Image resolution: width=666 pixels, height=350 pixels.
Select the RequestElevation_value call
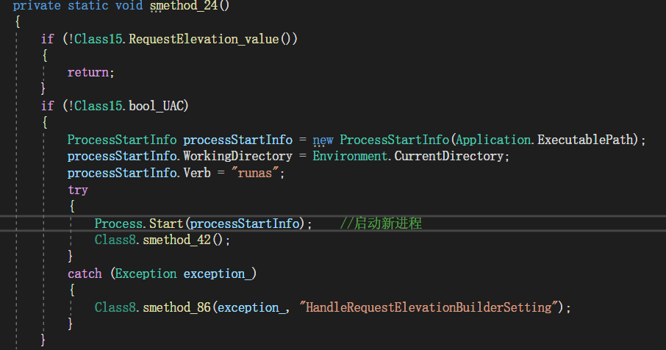tap(204, 39)
